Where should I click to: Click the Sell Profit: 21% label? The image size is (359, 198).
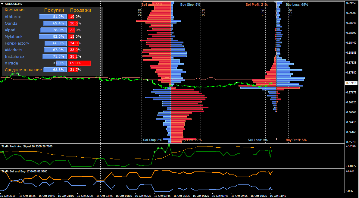click(x=257, y=4)
